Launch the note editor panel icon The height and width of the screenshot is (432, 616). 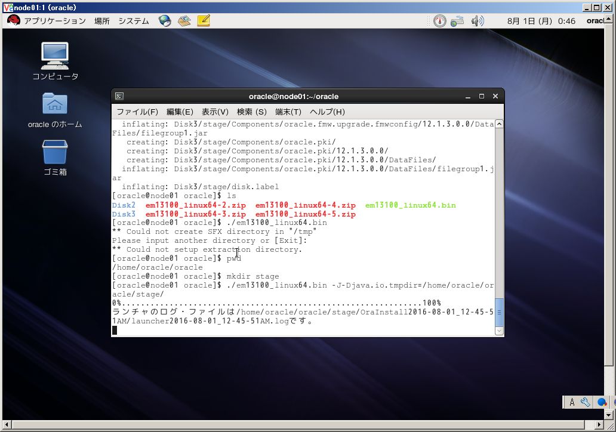204,21
